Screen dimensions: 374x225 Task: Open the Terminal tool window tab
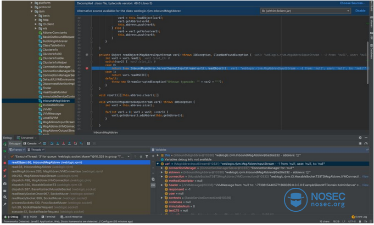pos(48,217)
